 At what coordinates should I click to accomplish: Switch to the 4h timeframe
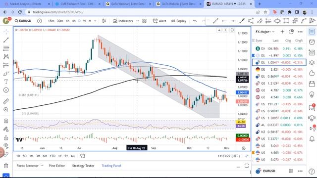click(x=74, y=21)
